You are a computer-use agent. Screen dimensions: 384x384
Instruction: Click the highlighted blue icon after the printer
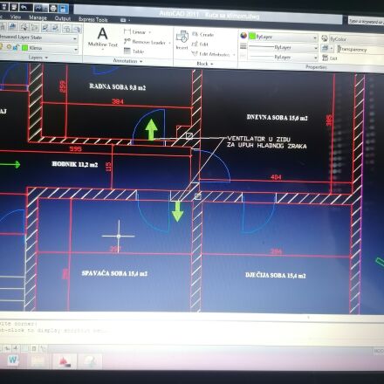click(x=64, y=9)
